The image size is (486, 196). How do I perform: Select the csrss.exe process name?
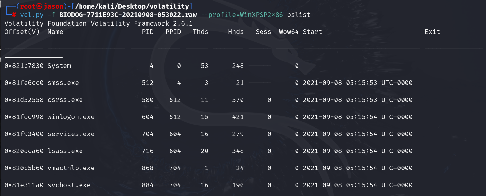tap(65, 100)
